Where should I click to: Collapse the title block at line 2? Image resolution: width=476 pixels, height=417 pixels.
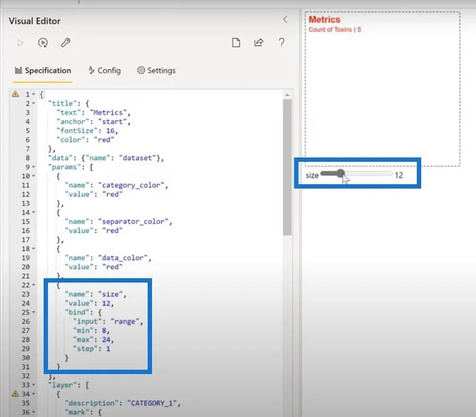click(x=34, y=103)
